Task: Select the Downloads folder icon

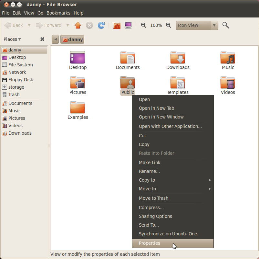Action: 178,58
